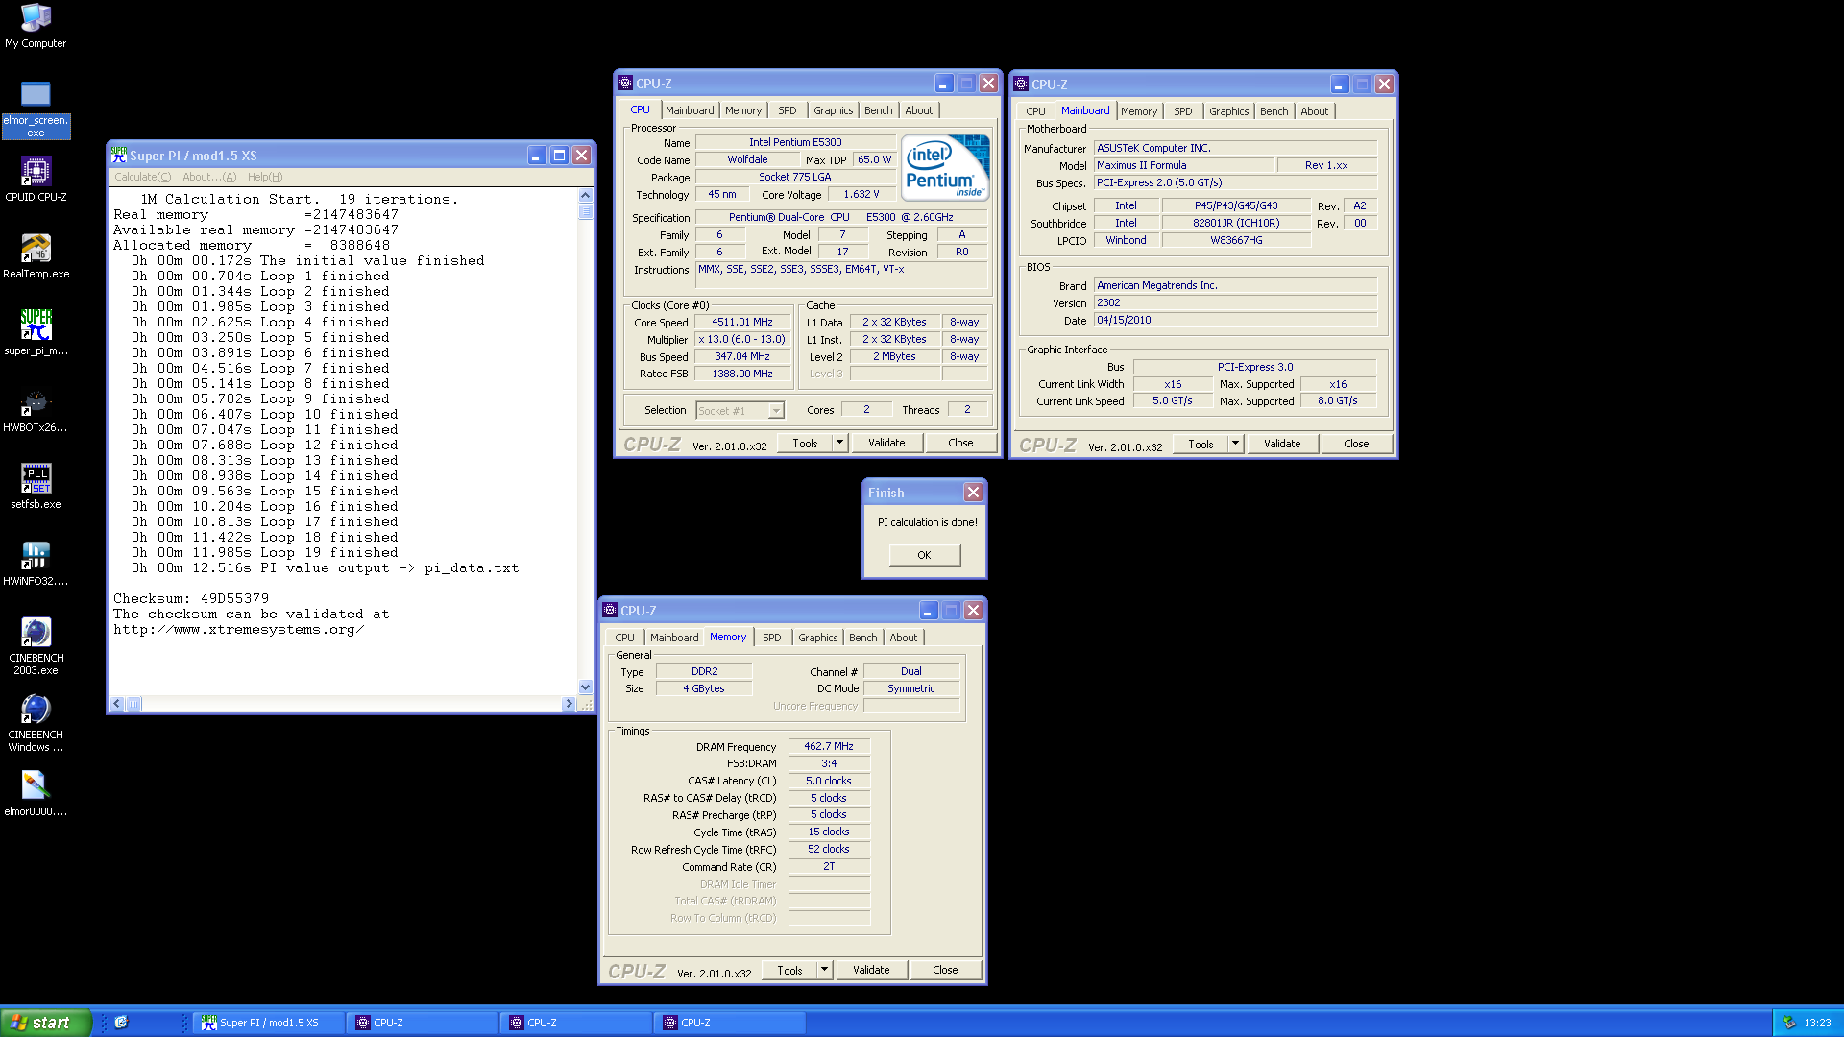Close the Finish dialog with X
This screenshot has height=1037, width=1844.
pos(973,493)
